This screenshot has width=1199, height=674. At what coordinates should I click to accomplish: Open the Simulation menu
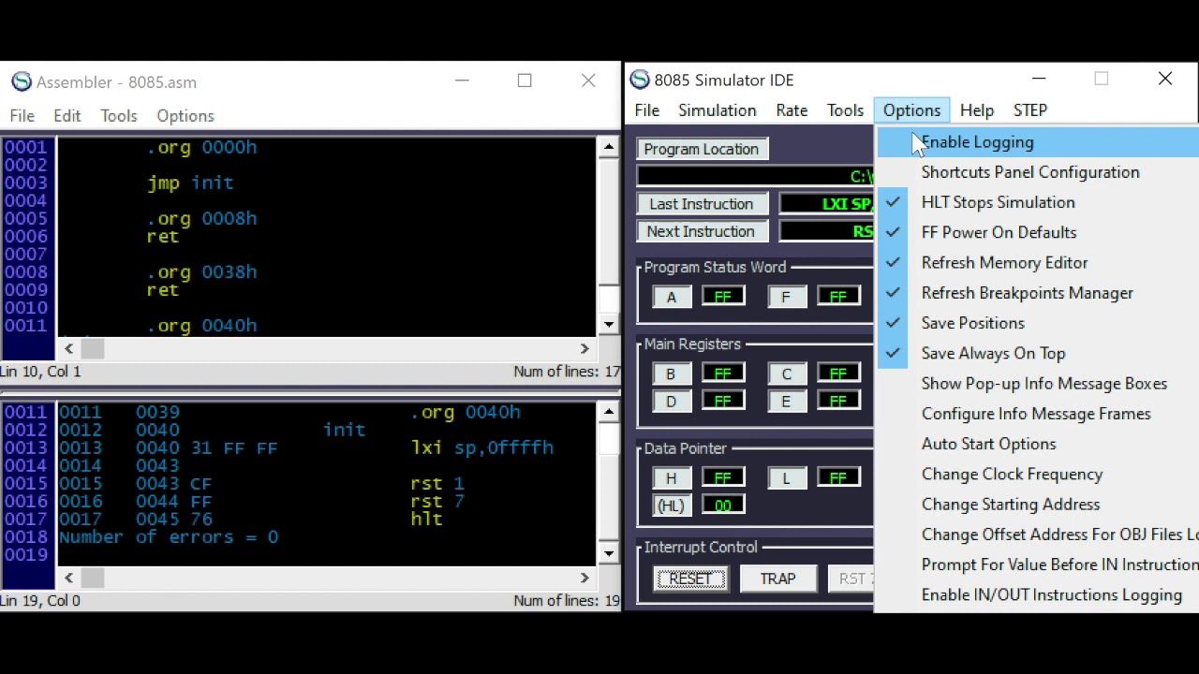pos(717,110)
